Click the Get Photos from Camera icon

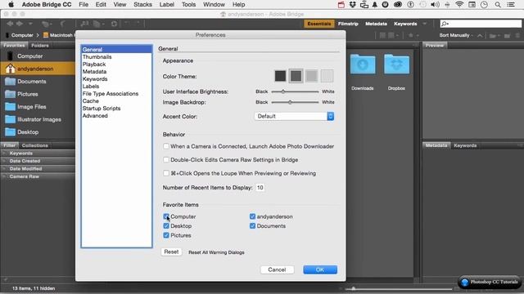(x=84, y=24)
